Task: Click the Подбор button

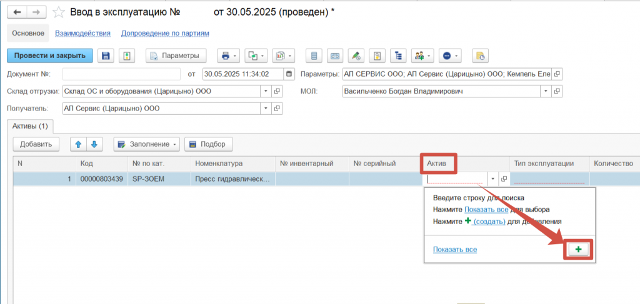Action: [208, 144]
